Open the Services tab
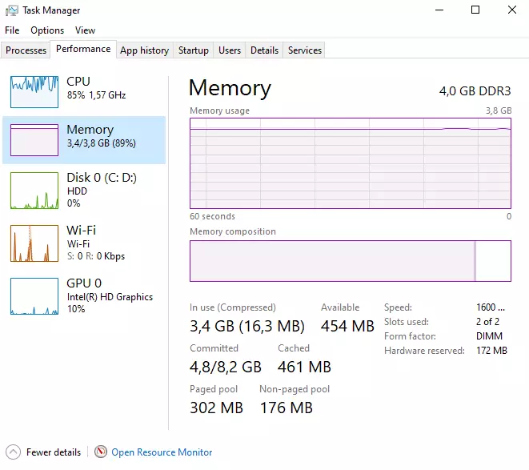Viewport: 529px width, 470px height. (304, 50)
